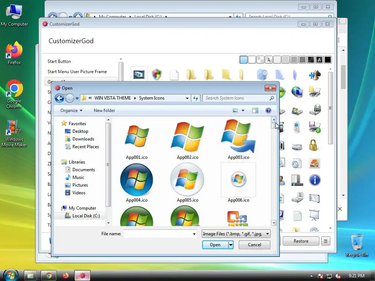Viewport: 375px width, 281px height.
Task: Expand the File name history dropdown
Action: [x=194, y=234]
